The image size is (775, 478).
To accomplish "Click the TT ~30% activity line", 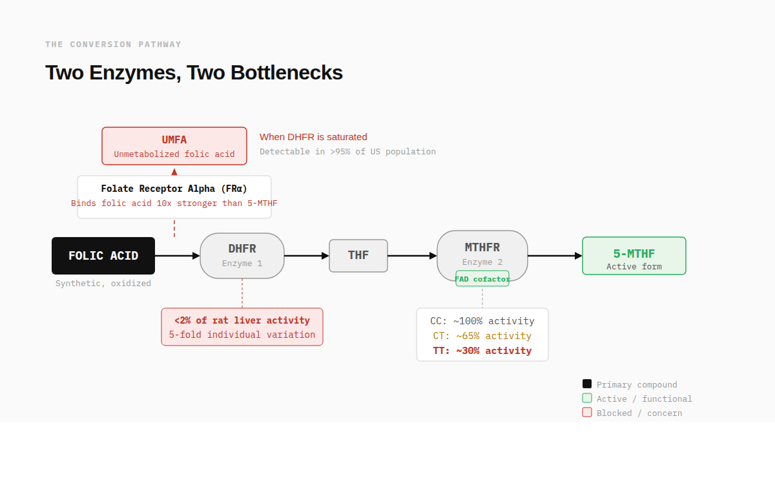I will pos(482,351).
